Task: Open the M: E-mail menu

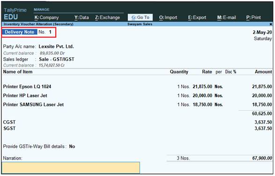Action: 227,17
